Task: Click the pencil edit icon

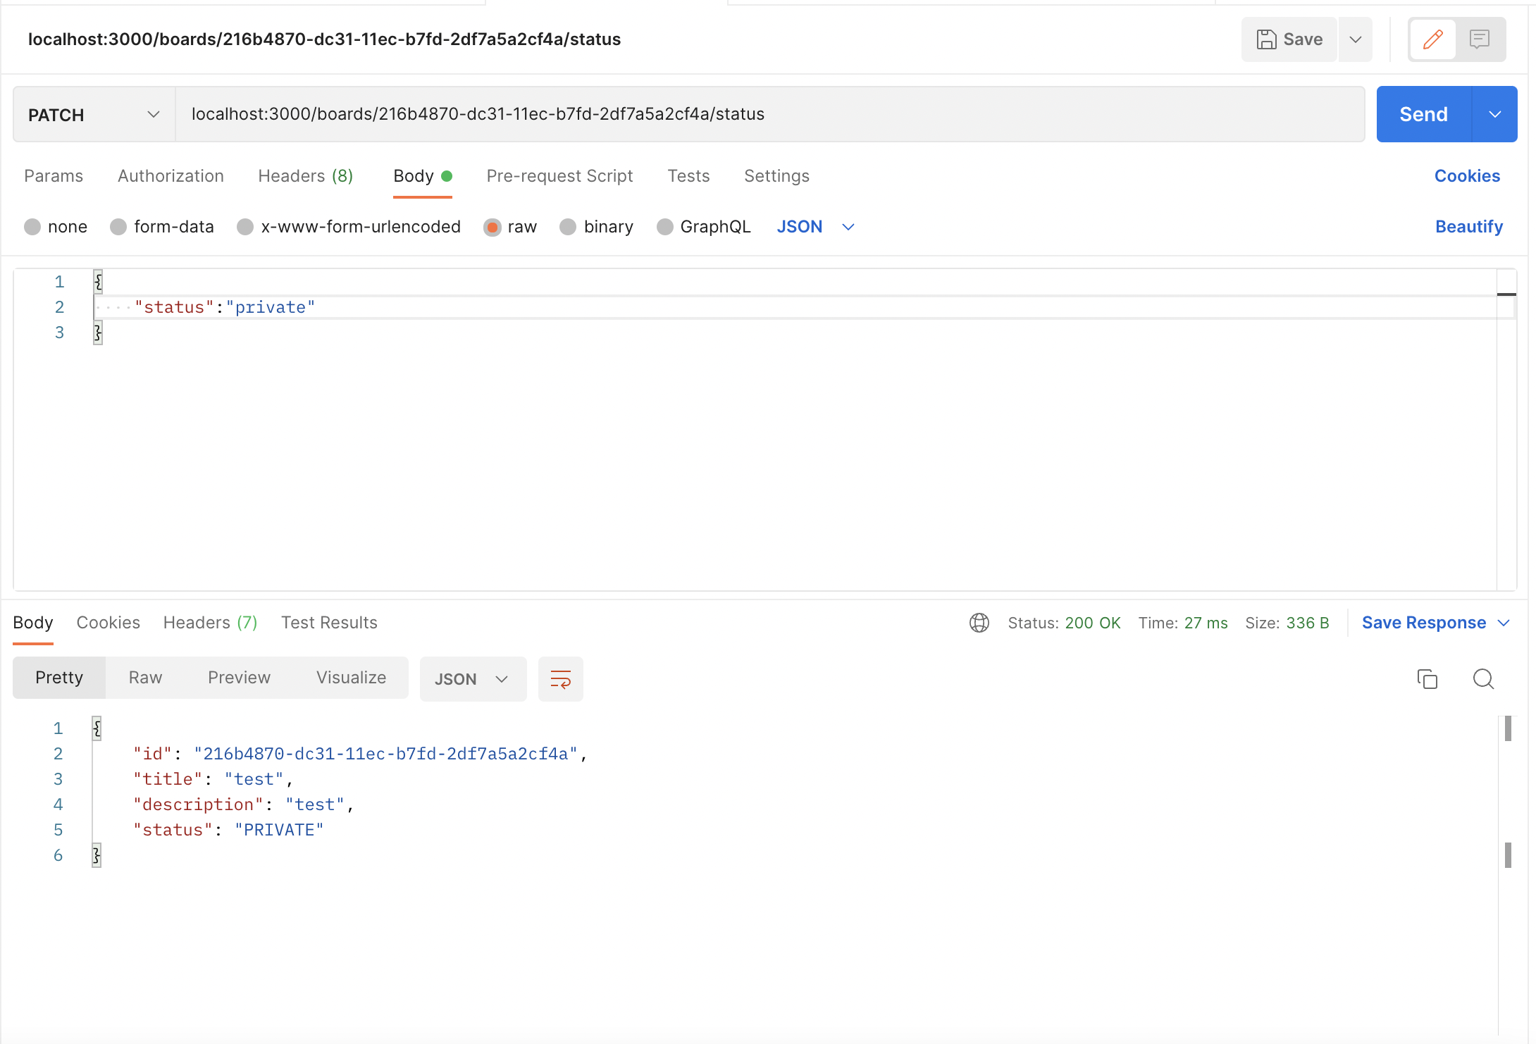Action: pyautogui.click(x=1432, y=39)
